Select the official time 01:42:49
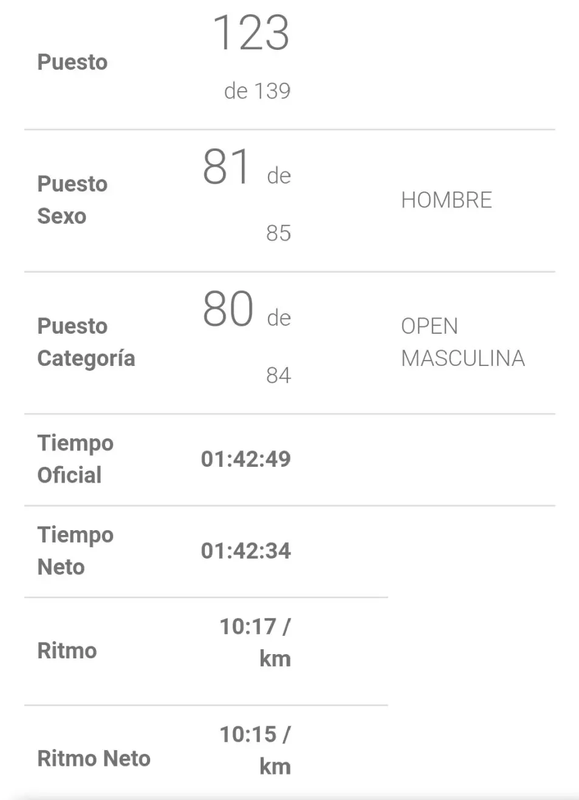Viewport: 579px width, 800px height. click(245, 459)
